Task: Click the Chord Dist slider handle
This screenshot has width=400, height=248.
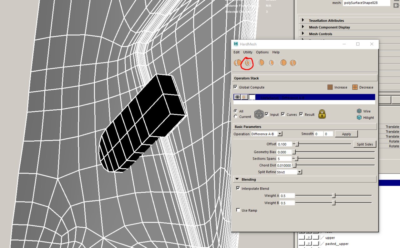Action: pyautogui.click(x=294, y=165)
